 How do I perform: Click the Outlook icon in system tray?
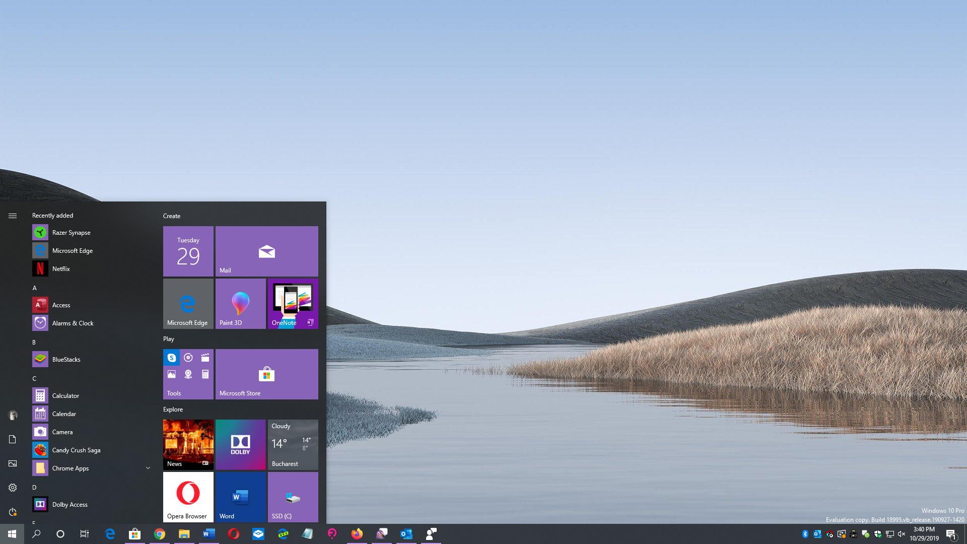tap(817, 534)
